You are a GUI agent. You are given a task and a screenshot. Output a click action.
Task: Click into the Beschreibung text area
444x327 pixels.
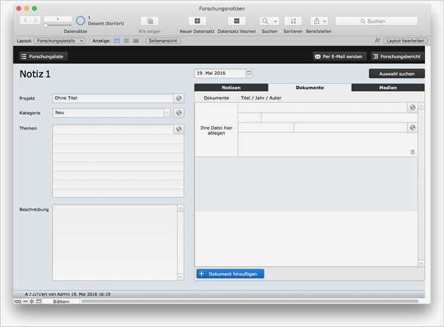point(115,242)
